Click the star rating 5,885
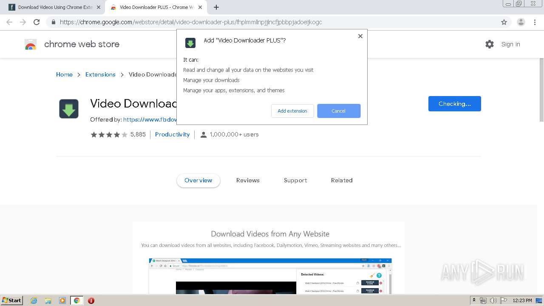The width and height of the screenshot is (544, 306). pos(118,134)
